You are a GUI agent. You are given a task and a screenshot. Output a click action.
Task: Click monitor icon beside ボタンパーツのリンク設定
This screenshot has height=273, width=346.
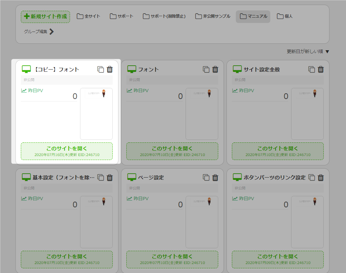click(237, 177)
